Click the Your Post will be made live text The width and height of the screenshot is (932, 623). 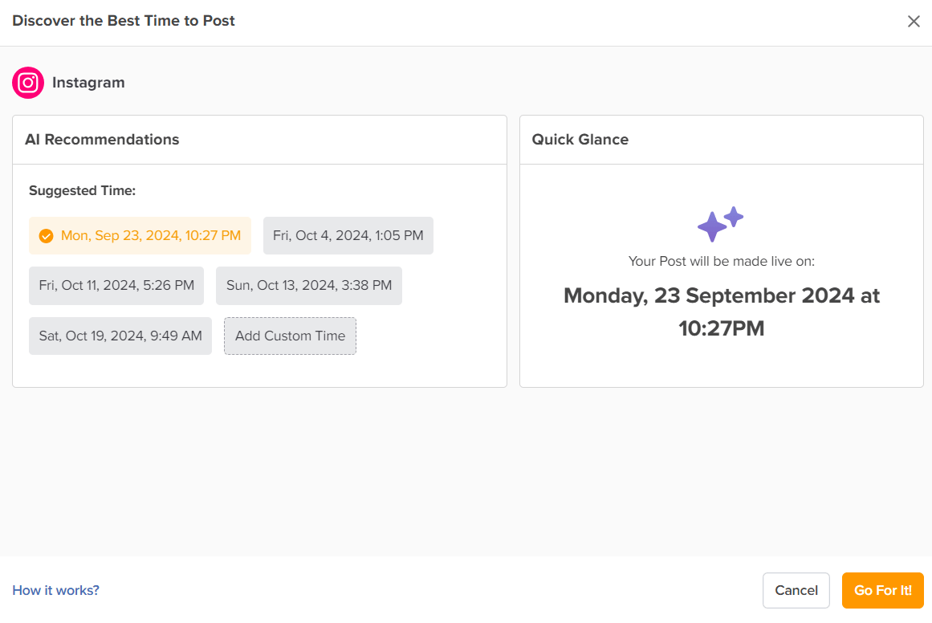(x=722, y=262)
